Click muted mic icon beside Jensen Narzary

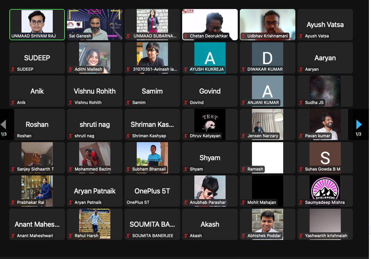pos(244,136)
